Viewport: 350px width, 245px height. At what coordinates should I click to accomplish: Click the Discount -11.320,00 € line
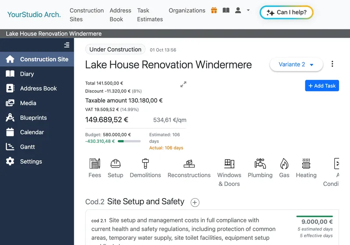(113, 91)
